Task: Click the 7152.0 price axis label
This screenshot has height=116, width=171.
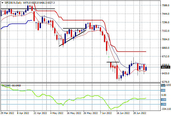Action: tap(166, 31)
